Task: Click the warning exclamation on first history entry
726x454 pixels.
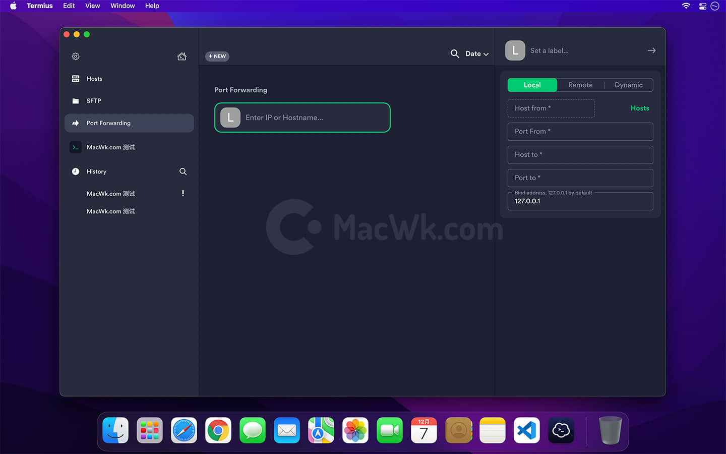Action: 183,193
